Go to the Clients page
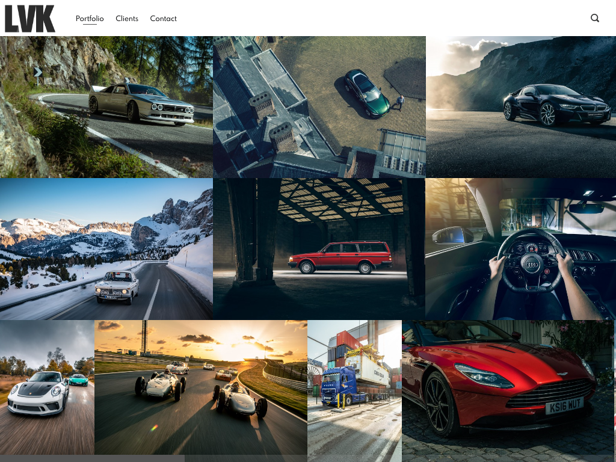 127,19
